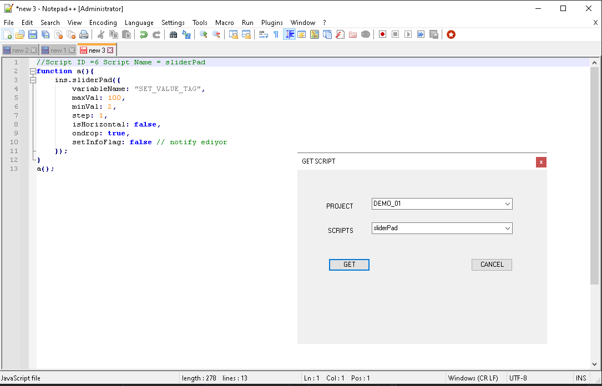602x386 pixels.
Task: Open the File menu
Action: coord(8,23)
